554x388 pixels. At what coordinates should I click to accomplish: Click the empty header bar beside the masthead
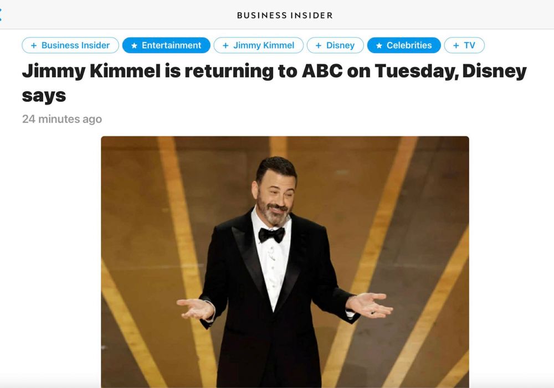(442, 15)
